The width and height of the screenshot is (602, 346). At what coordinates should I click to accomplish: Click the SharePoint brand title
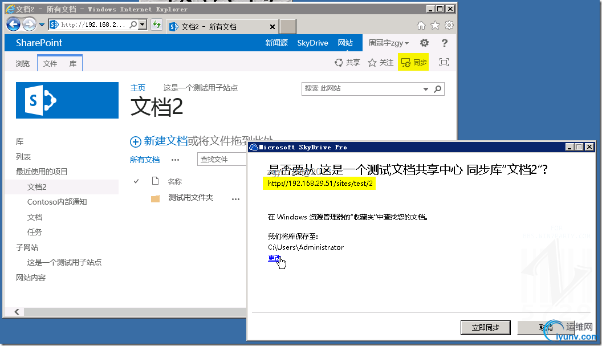(x=39, y=43)
